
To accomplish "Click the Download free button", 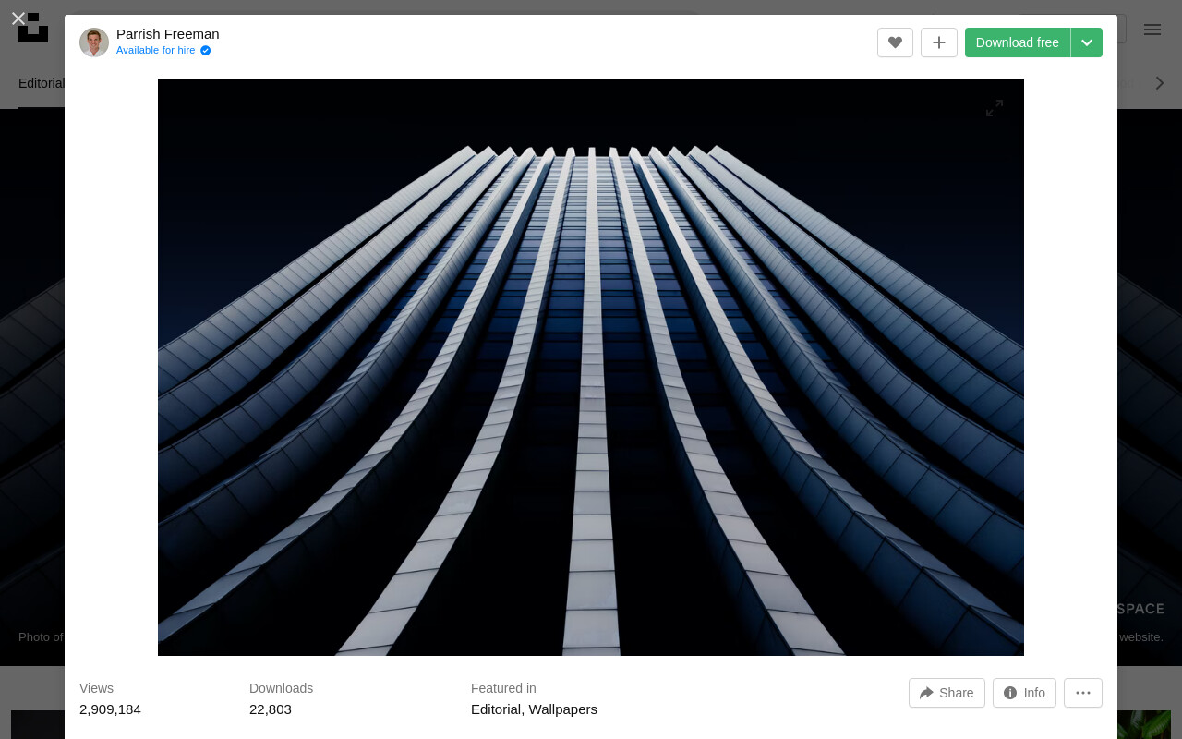I will coord(1018,42).
